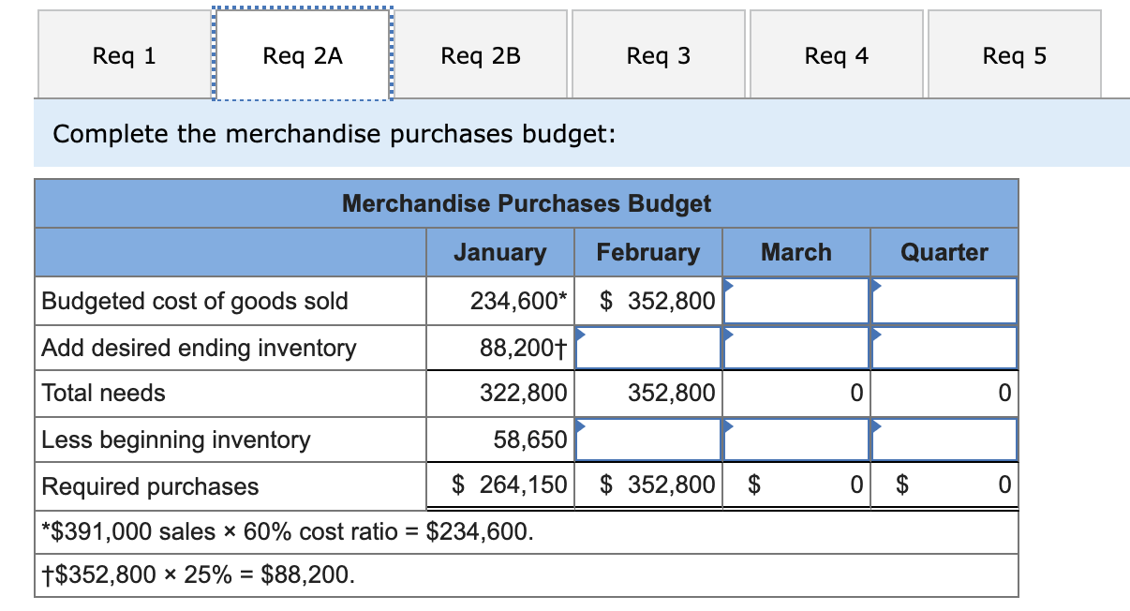This screenshot has height=611, width=1130.
Task: Click the $352,800 × 25% footnote line
Action: point(200,574)
